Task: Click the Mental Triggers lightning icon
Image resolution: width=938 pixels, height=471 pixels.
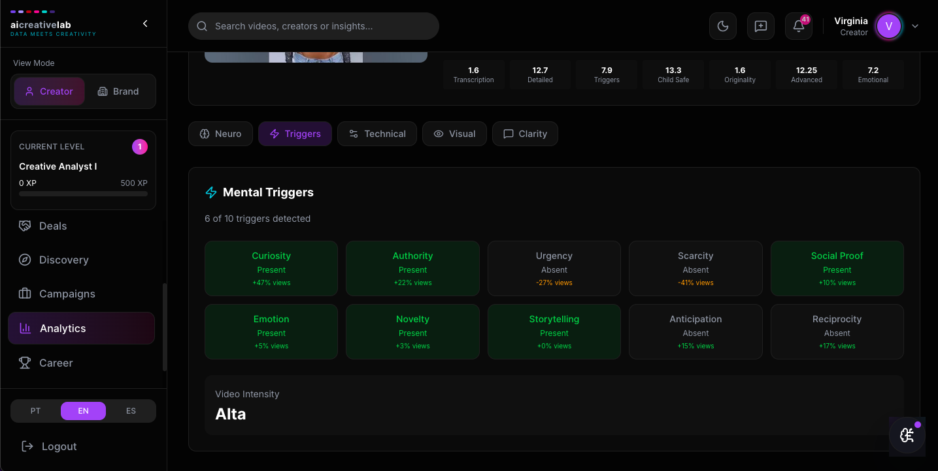Action: pos(211,192)
